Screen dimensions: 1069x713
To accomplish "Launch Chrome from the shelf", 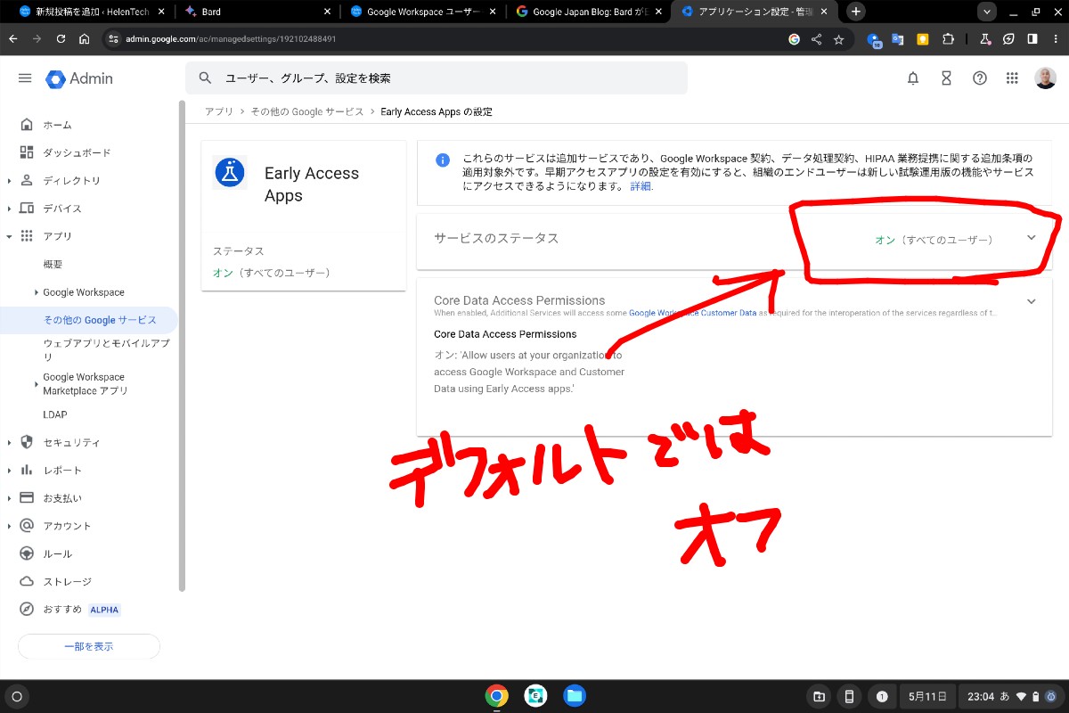I will [497, 695].
